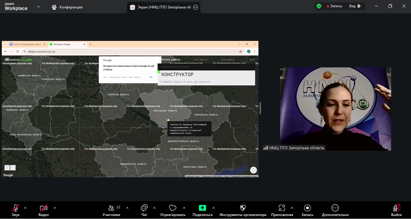Reload the villages.reukraine.org page
Viewport: 411px width, 219px height.
[x=18, y=51]
